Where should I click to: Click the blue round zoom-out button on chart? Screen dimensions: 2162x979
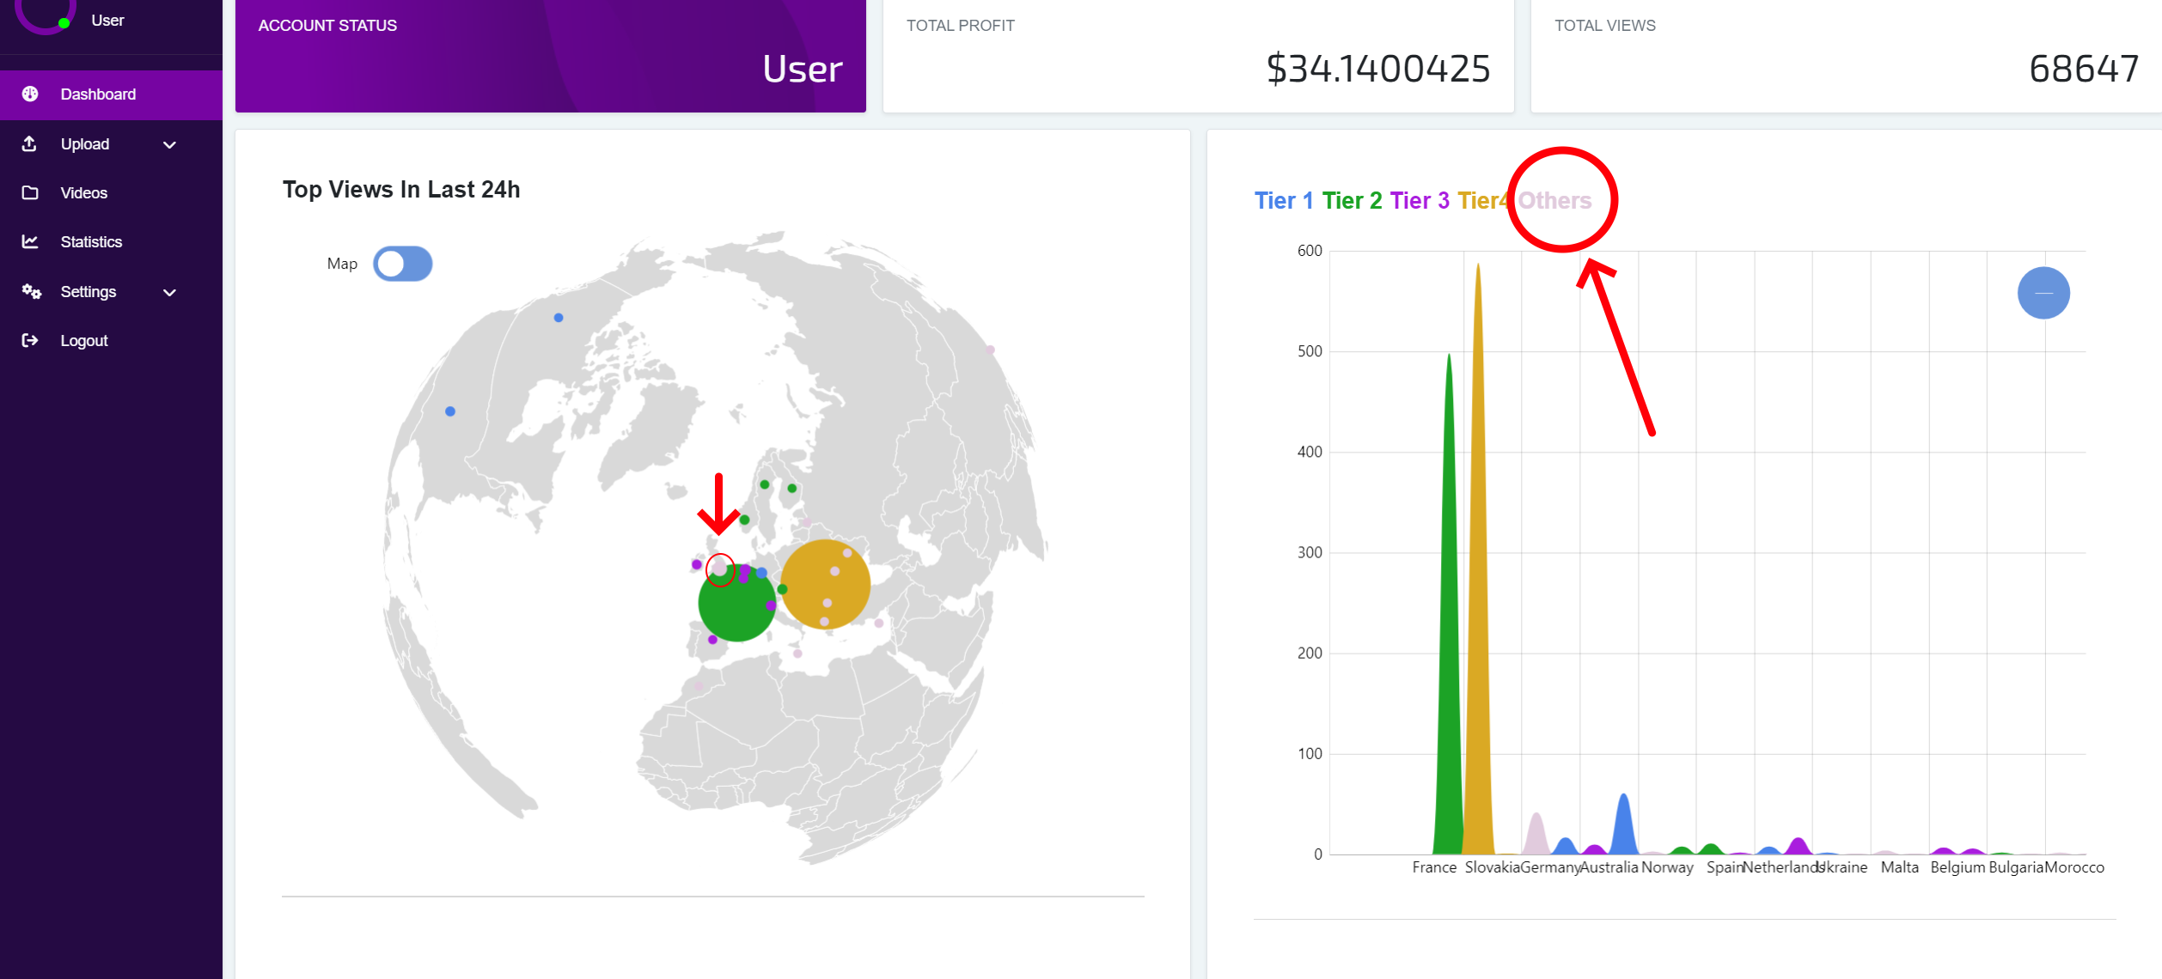pos(2043,293)
